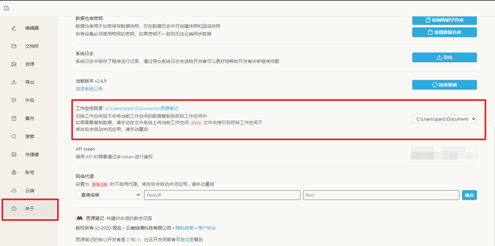The image size is (495, 246).
Task: Click the 工作空间目录 label
Action: pyautogui.click(x=89, y=108)
